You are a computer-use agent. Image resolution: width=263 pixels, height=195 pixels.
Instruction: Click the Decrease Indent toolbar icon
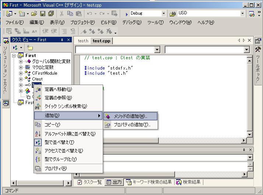[45, 31]
